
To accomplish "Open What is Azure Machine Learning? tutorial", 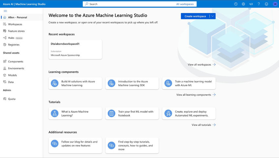I will tap(75, 113).
